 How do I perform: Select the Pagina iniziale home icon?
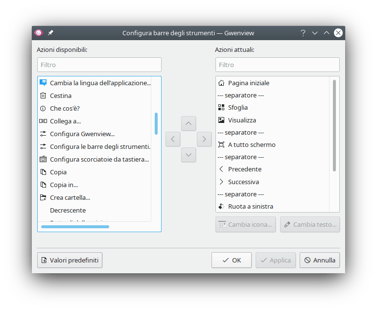click(x=221, y=83)
